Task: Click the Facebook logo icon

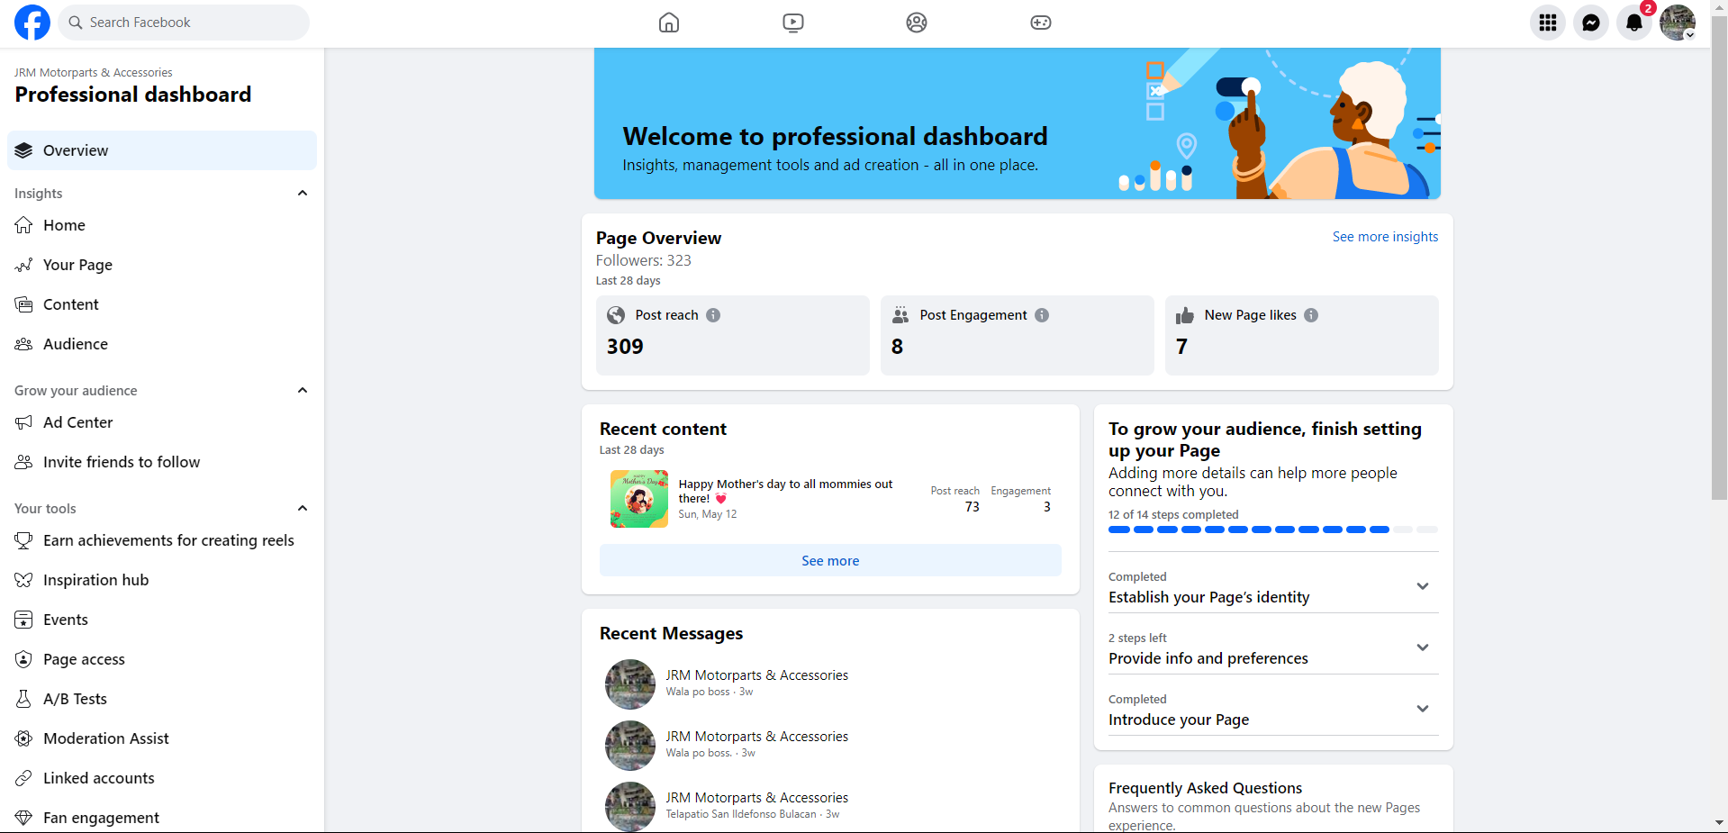Action: tap(32, 23)
